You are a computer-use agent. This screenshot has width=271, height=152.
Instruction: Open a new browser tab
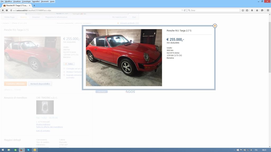[x=34, y=6]
